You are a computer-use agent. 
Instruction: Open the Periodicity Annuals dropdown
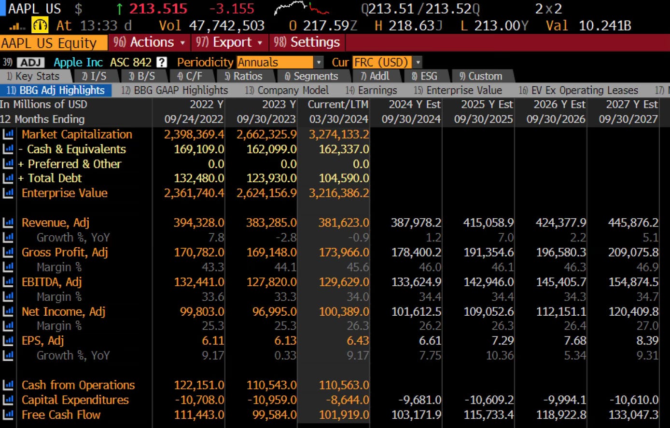pos(280,62)
